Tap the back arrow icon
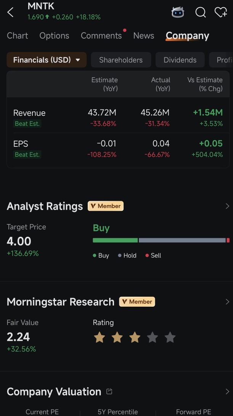Viewport: 233px width, 416px height. pos(10,12)
